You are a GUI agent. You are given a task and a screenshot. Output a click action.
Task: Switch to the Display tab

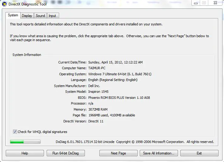(27, 16)
